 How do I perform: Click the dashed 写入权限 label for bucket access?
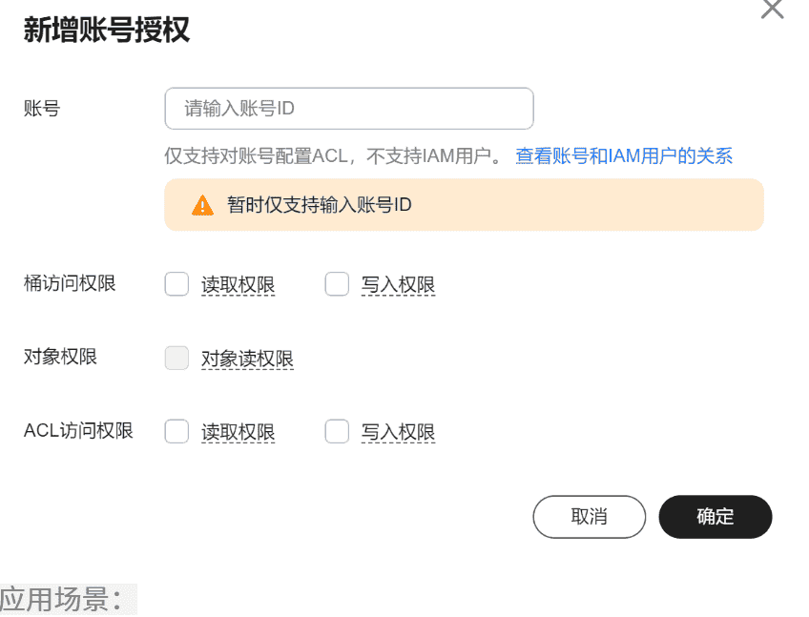(399, 284)
